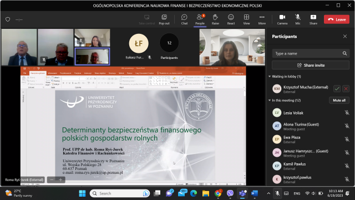The image size is (355, 200).
Task: Open the More actions menu
Action: tap(262, 19)
